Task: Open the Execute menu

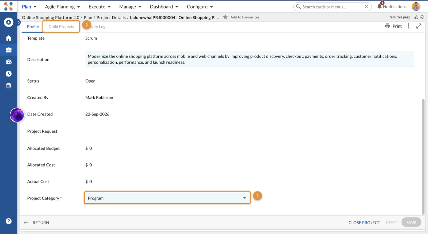Action: pyautogui.click(x=100, y=7)
